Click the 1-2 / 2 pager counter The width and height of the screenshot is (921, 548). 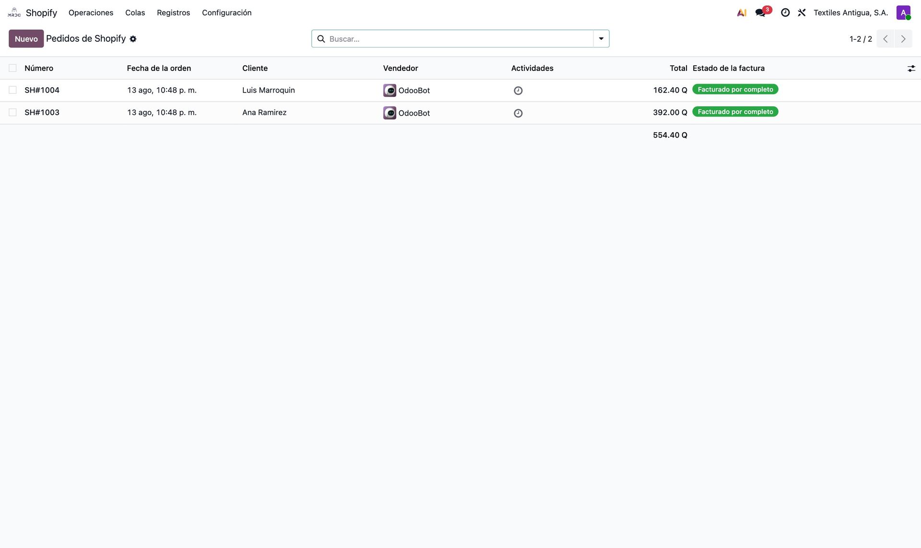pos(861,39)
